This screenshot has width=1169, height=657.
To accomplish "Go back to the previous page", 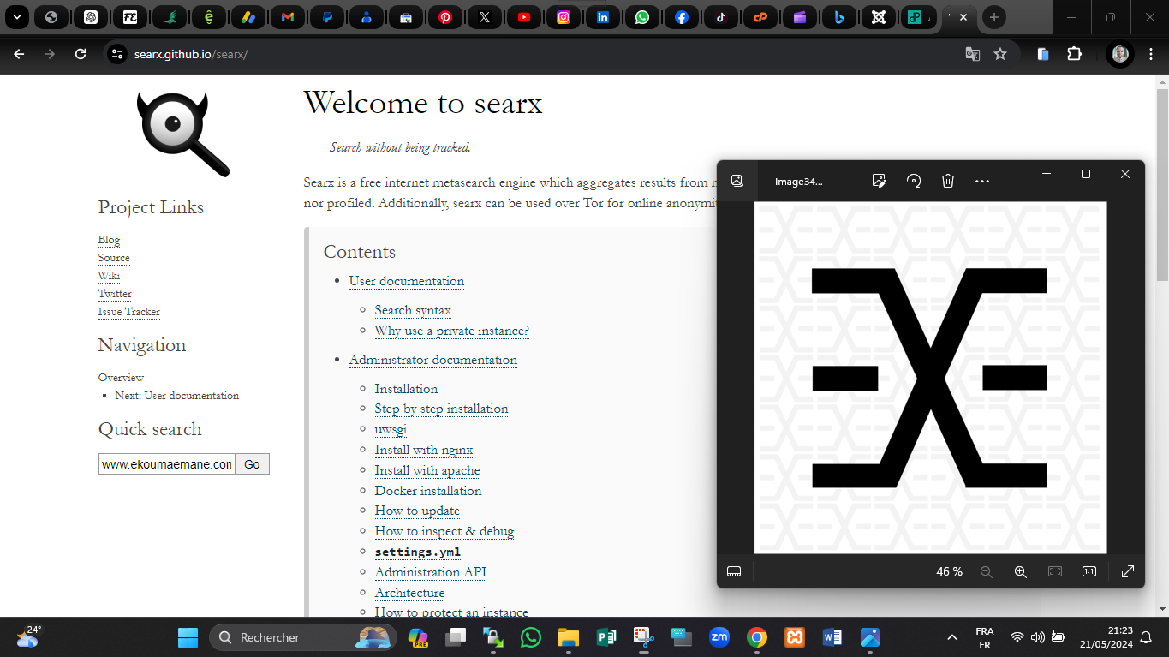I will [19, 54].
